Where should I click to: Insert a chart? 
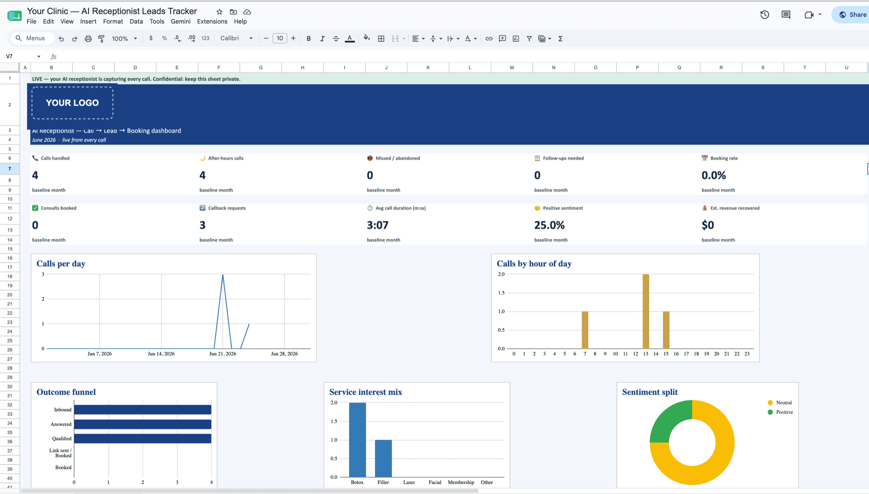click(516, 39)
